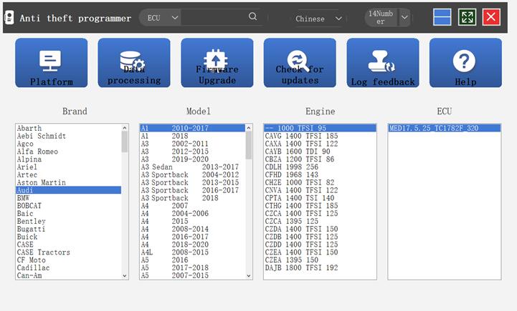Click the search magnifier icon
The image size is (517, 311).
point(252,16)
